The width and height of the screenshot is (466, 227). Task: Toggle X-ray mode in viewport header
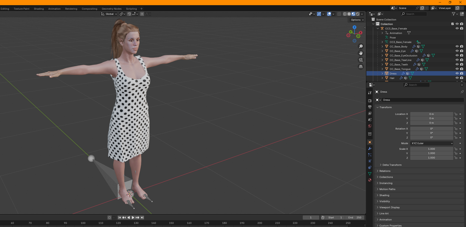click(339, 14)
